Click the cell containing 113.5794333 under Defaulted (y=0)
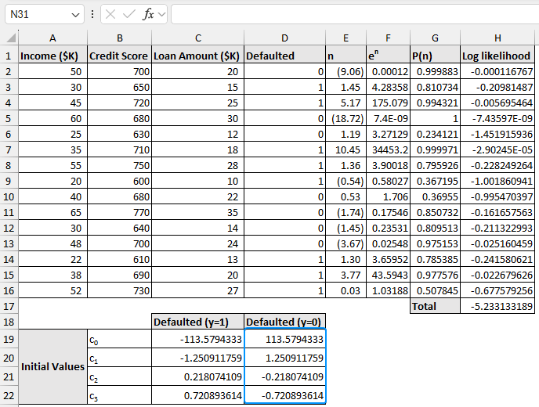 click(284, 339)
